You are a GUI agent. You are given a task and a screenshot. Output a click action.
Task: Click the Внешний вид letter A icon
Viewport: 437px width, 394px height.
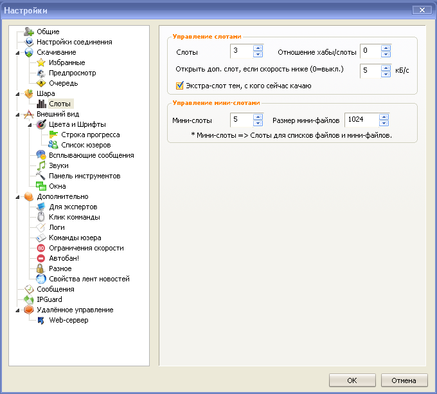click(29, 114)
